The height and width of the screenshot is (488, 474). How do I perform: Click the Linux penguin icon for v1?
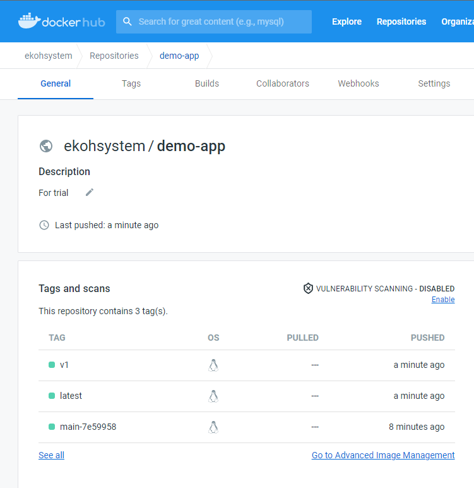pyautogui.click(x=213, y=365)
